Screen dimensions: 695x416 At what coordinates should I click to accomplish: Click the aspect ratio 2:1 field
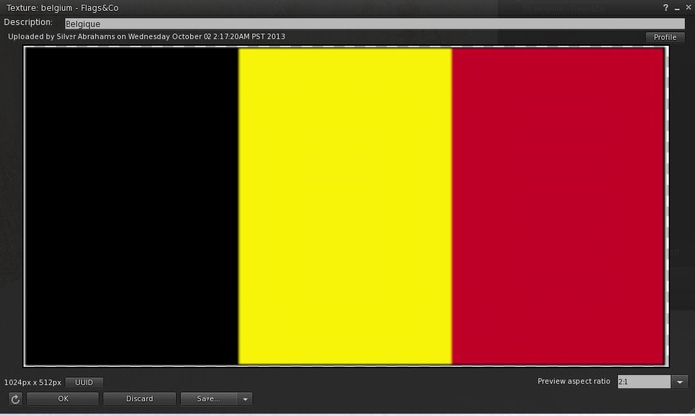point(643,382)
